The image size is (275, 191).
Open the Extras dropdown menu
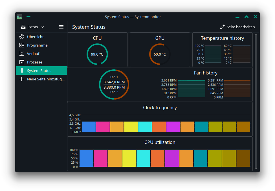[32, 27]
